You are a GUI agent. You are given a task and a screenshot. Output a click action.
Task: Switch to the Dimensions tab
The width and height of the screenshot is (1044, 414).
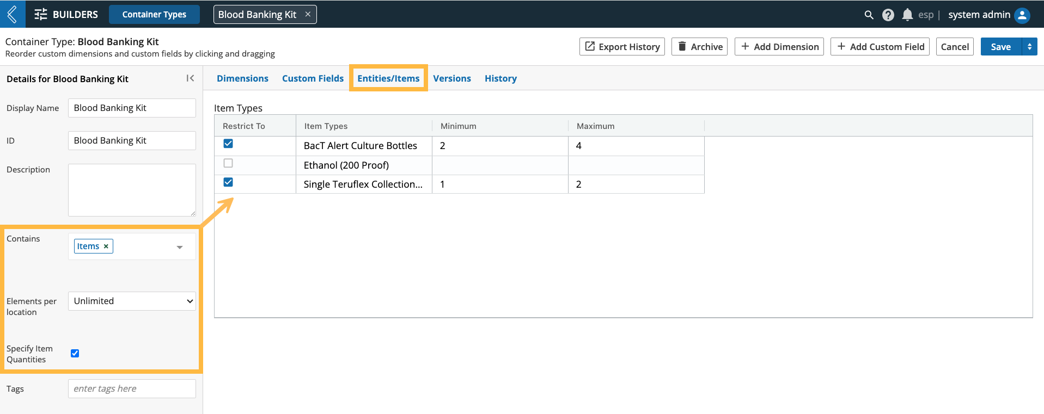pos(242,78)
